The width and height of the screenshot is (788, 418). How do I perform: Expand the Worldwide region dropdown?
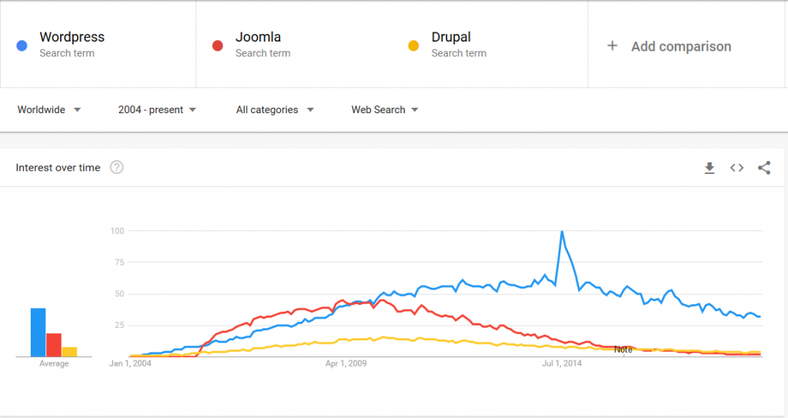(48, 109)
